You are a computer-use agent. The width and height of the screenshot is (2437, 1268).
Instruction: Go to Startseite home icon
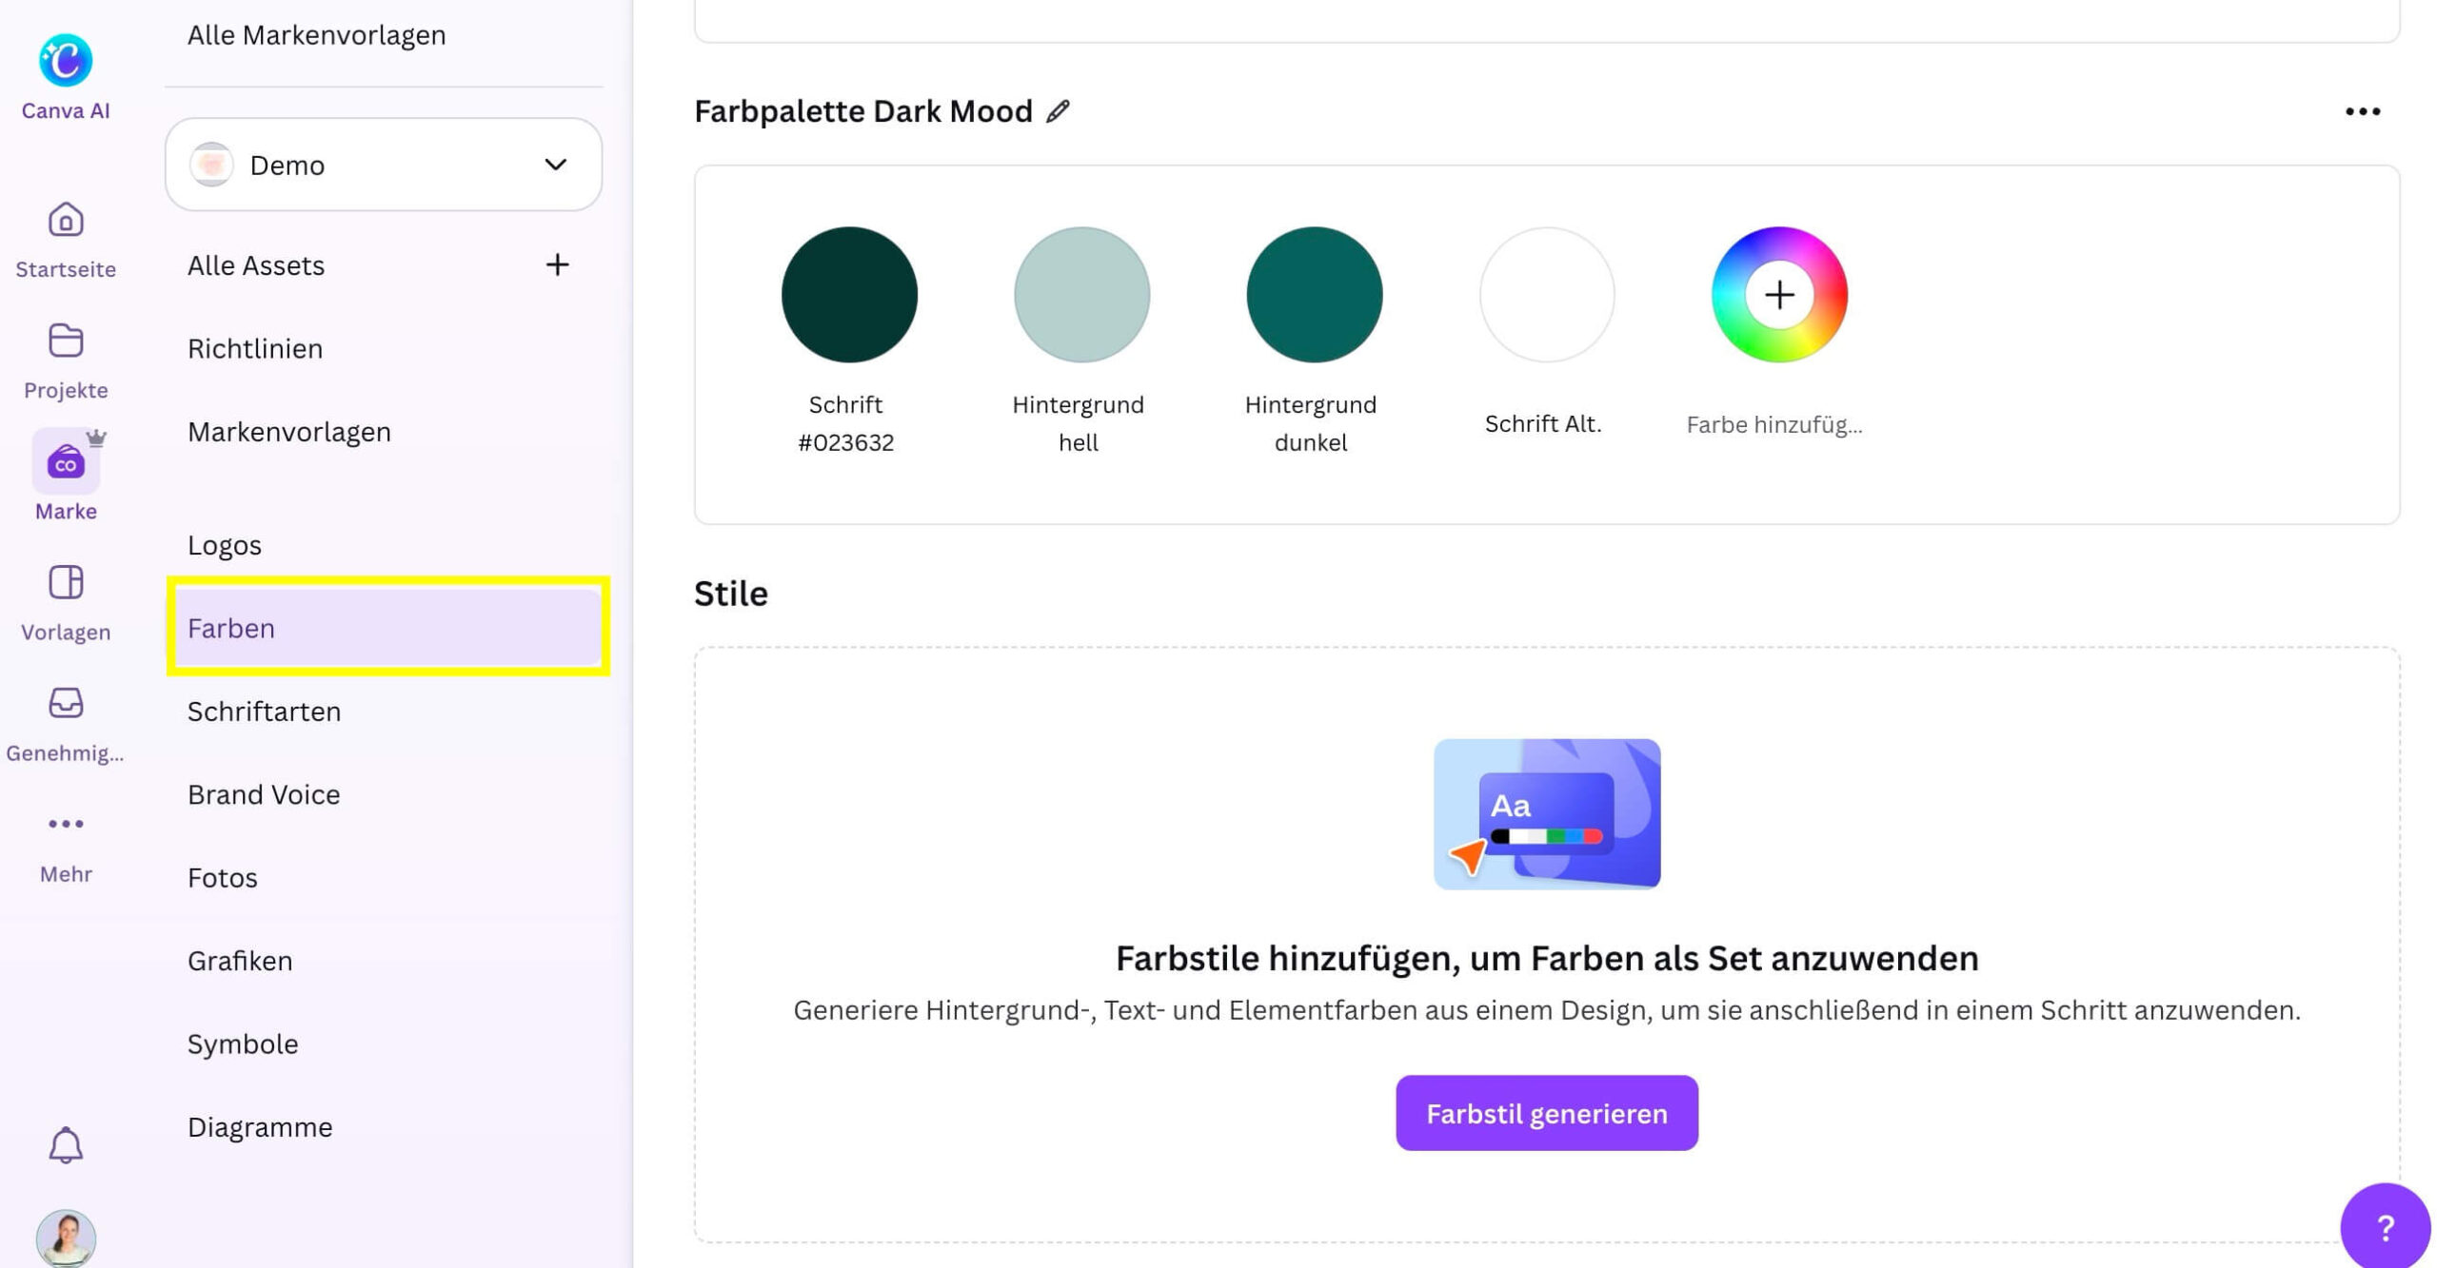65,221
